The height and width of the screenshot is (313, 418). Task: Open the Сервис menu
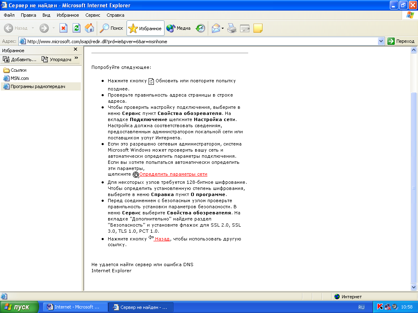(93, 15)
